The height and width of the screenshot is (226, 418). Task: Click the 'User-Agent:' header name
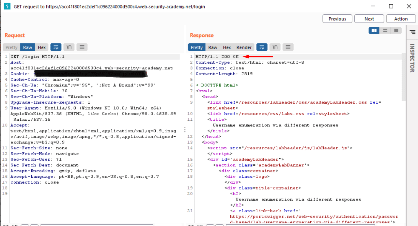[26, 108]
